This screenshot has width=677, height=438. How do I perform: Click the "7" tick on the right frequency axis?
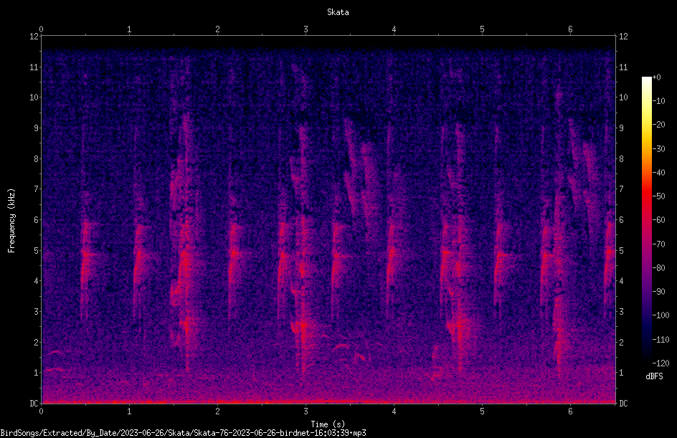tap(621, 189)
